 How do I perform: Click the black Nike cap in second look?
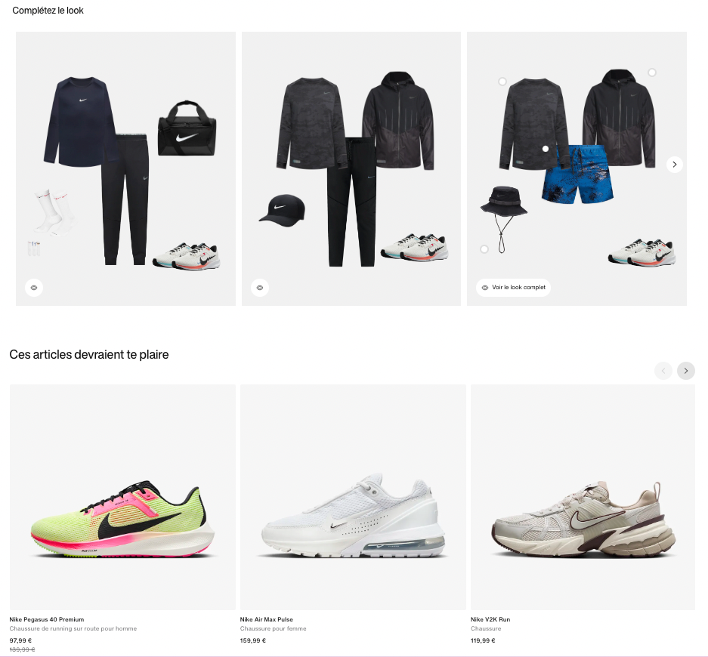(282, 210)
